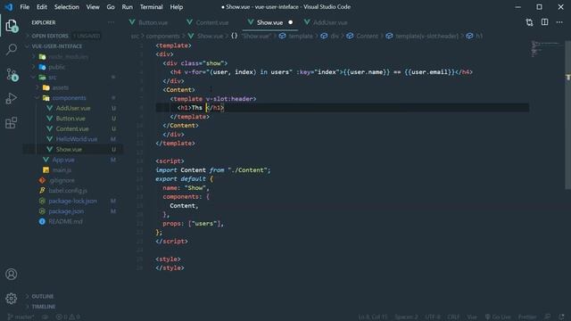This screenshot has width=571, height=321.
Task: Open babel.config.js in the file tree
Action: pos(68,190)
